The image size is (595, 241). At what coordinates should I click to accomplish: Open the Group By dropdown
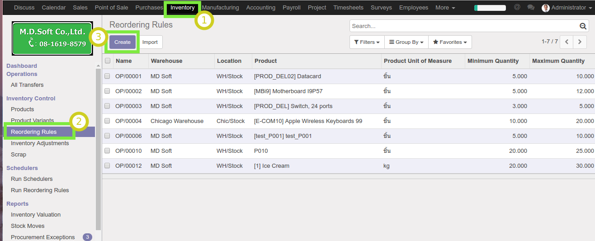[x=406, y=42]
